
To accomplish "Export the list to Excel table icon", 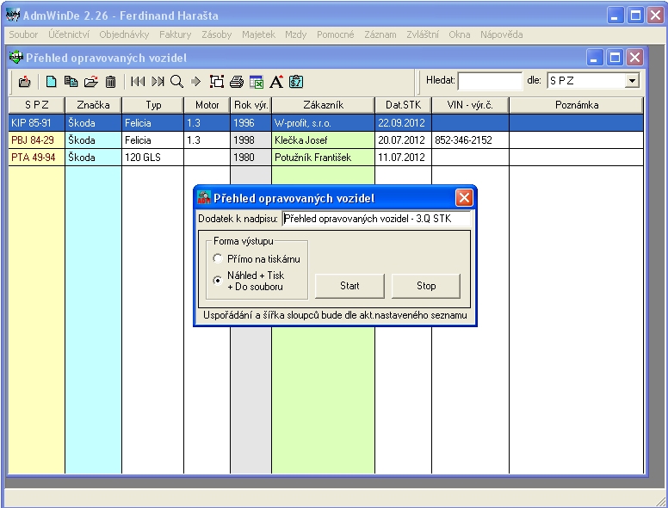I will click(x=257, y=82).
